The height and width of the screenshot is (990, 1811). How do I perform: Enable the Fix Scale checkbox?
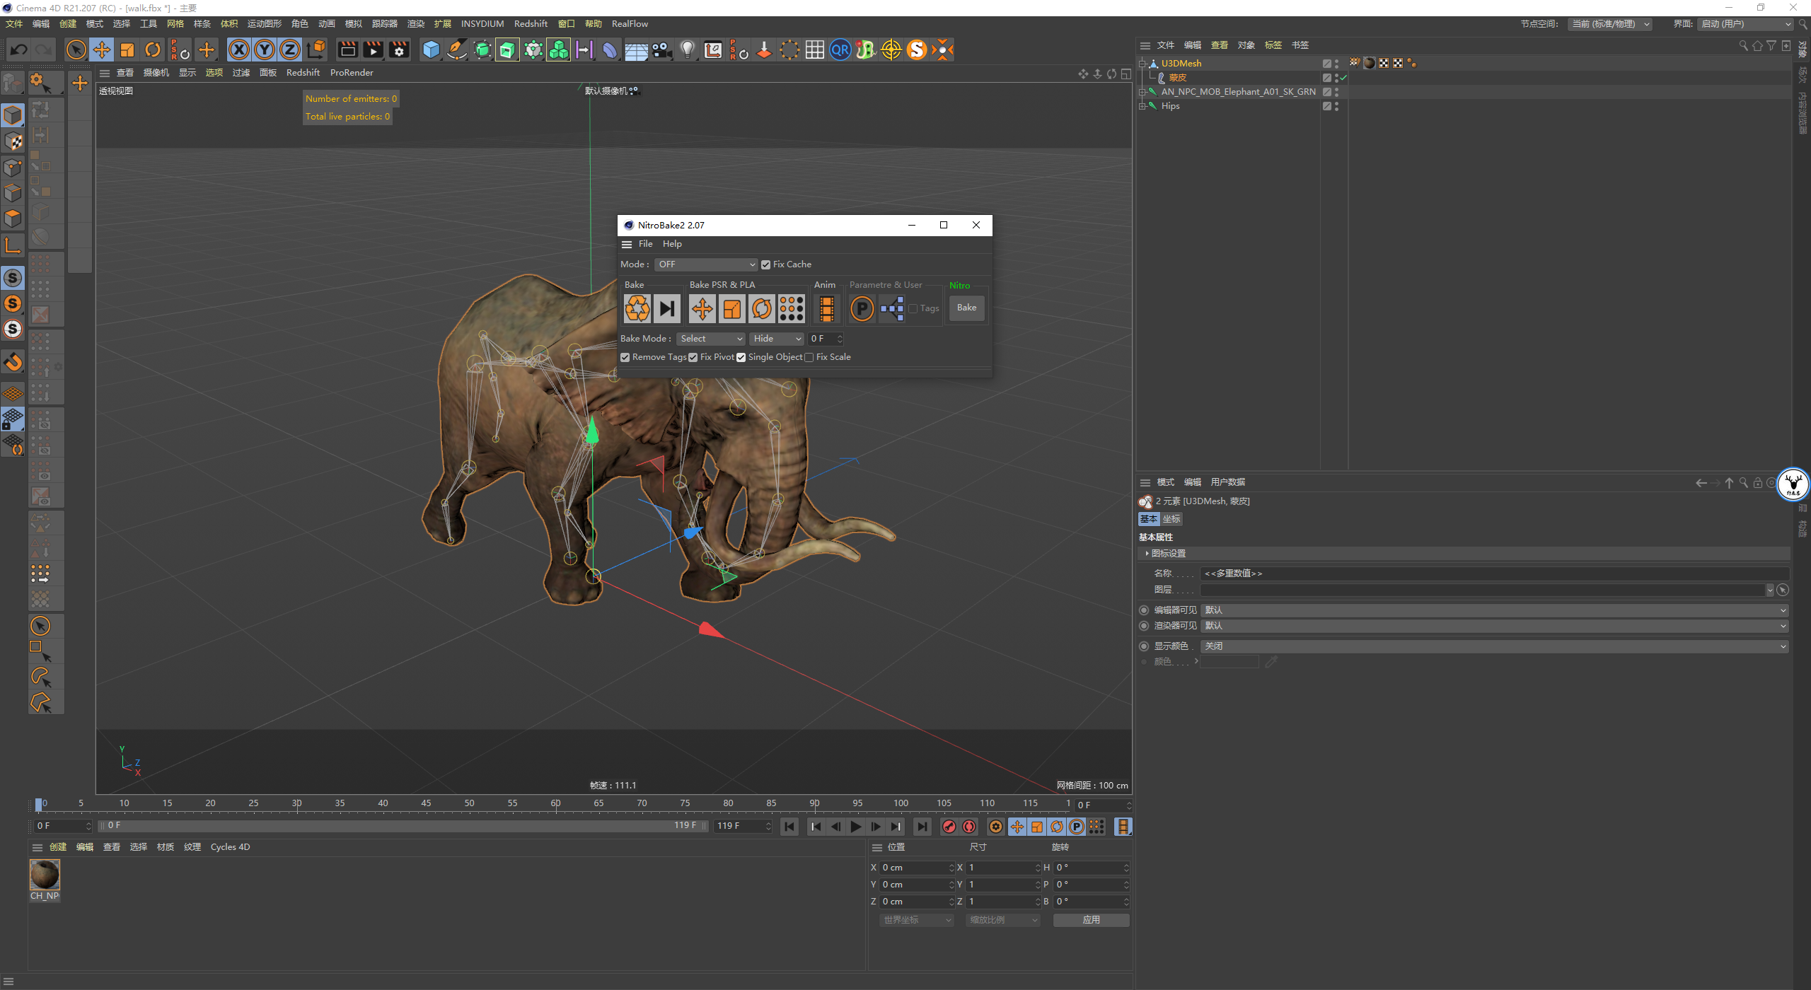pos(809,357)
